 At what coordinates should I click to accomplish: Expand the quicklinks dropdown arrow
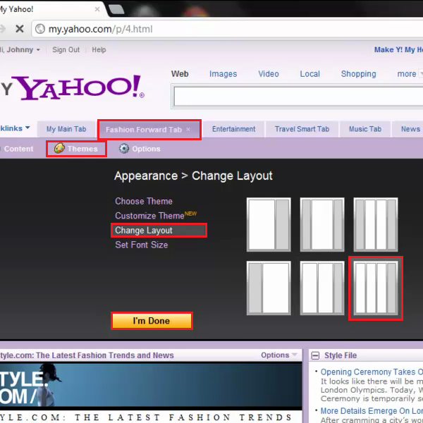27,128
